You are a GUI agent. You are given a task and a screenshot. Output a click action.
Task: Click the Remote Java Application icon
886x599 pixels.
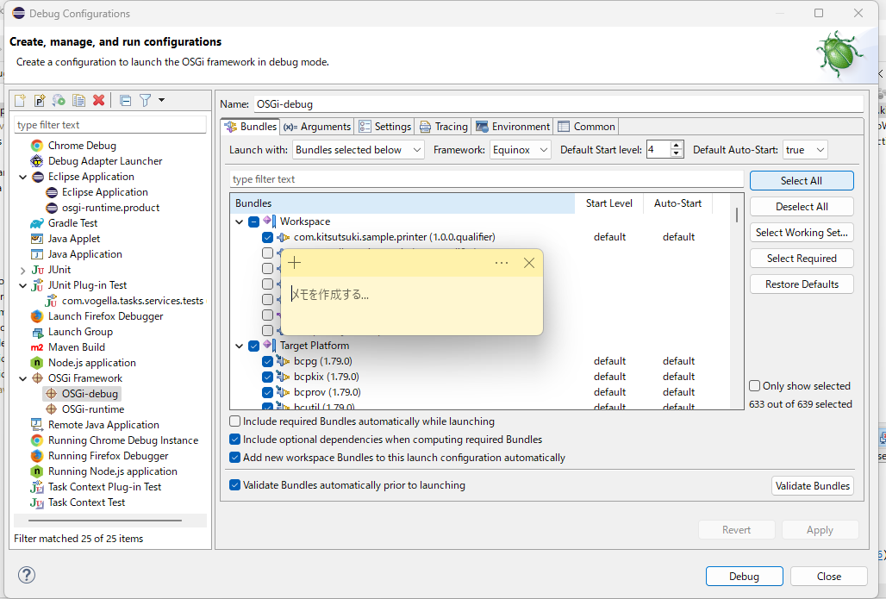point(37,425)
